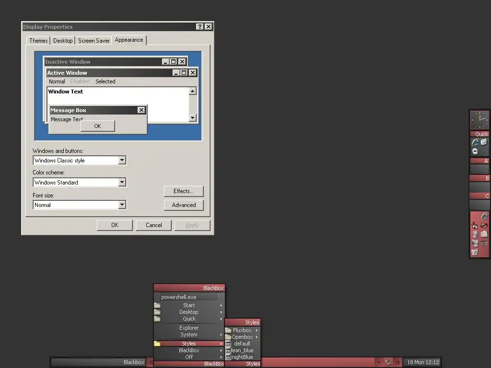The height and width of the screenshot is (368, 491).
Task: Open the Font size dropdown
Action: pyautogui.click(x=122, y=205)
